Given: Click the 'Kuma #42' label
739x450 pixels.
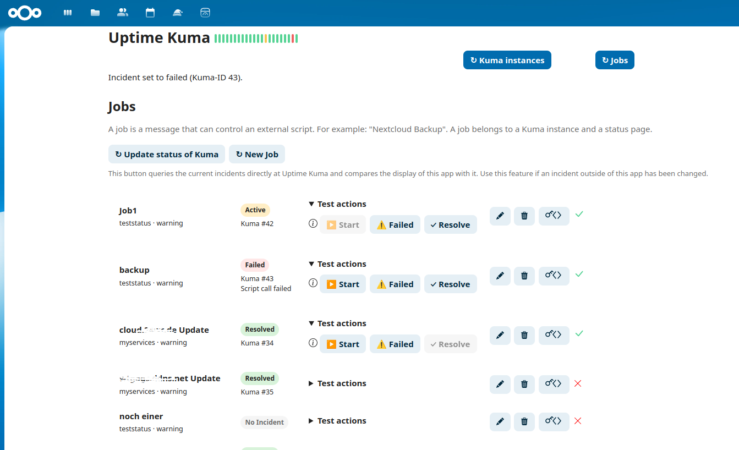Looking at the screenshot, I should click(257, 224).
